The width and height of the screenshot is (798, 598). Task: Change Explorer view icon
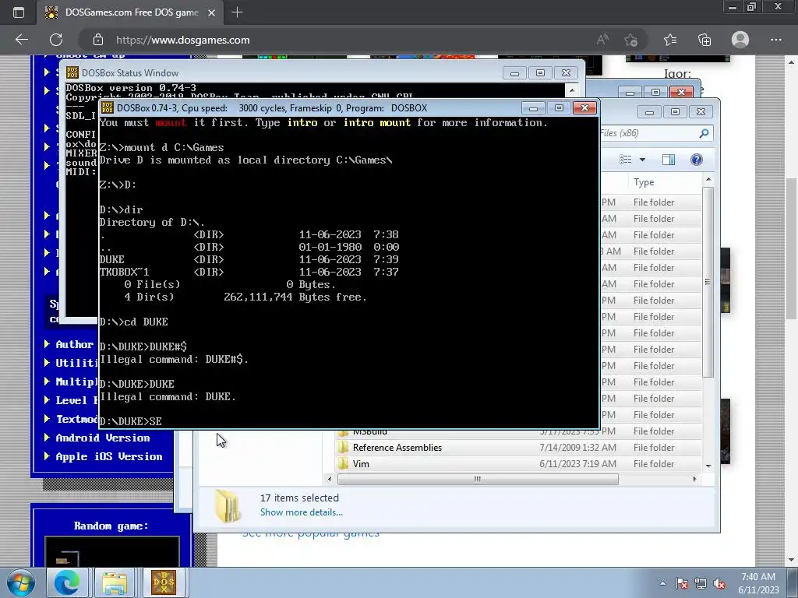click(x=626, y=160)
